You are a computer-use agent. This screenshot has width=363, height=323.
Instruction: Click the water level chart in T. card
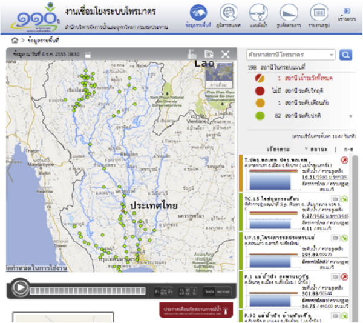[x=273, y=180]
